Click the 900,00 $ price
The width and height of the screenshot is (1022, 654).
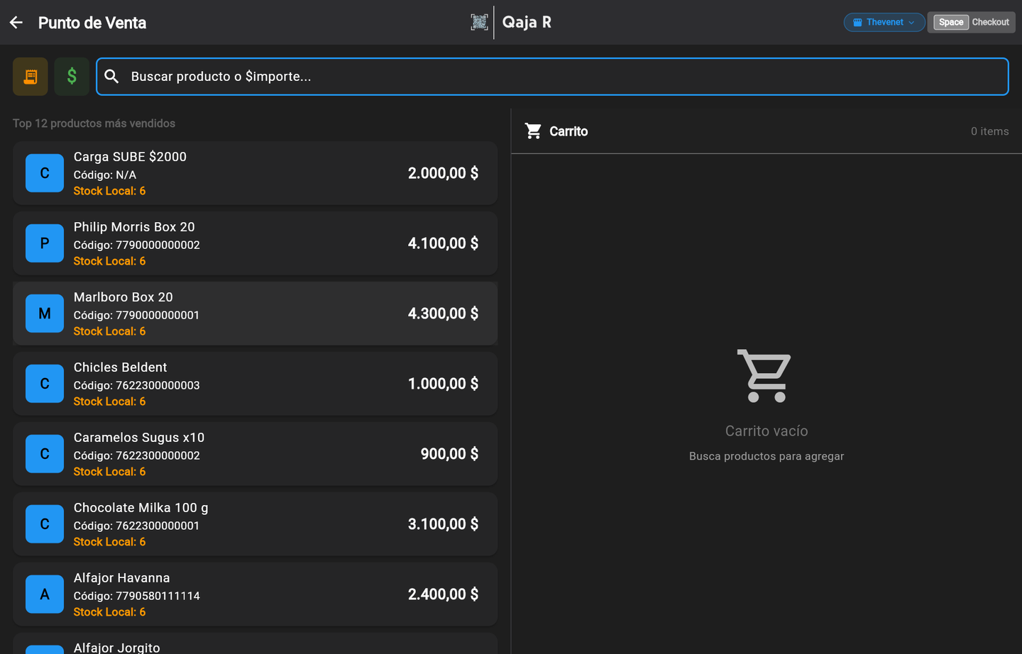449,454
